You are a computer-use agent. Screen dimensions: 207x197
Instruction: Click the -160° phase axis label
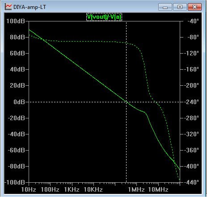click(191, 69)
